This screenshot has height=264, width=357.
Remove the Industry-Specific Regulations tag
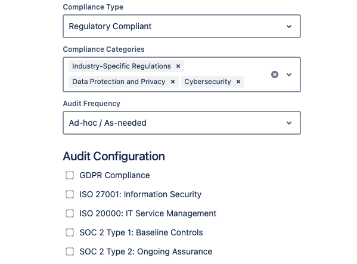click(178, 66)
